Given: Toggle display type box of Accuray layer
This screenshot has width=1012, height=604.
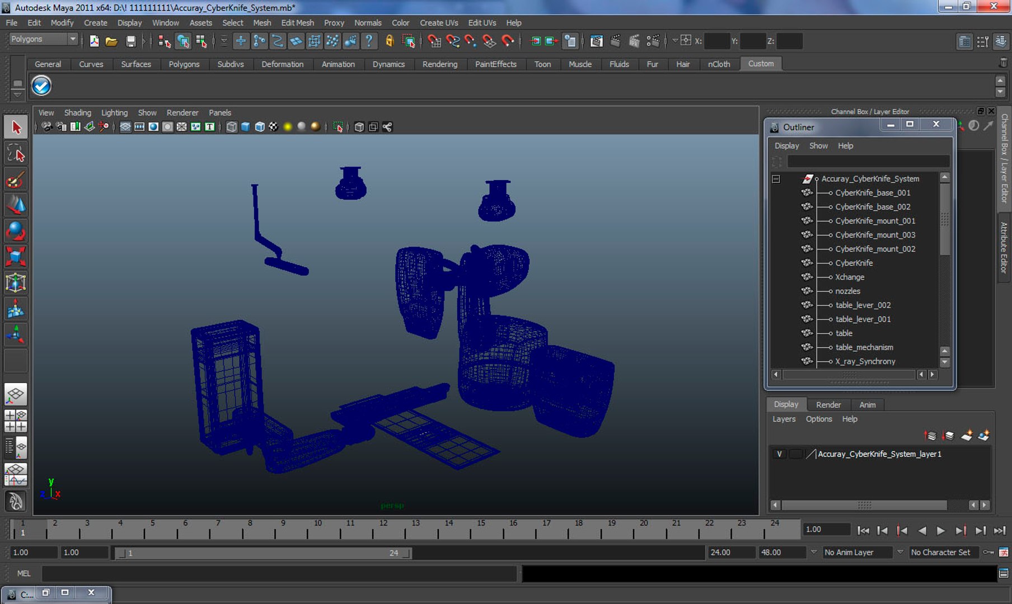Looking at the screenshot, I should (795, 454).
